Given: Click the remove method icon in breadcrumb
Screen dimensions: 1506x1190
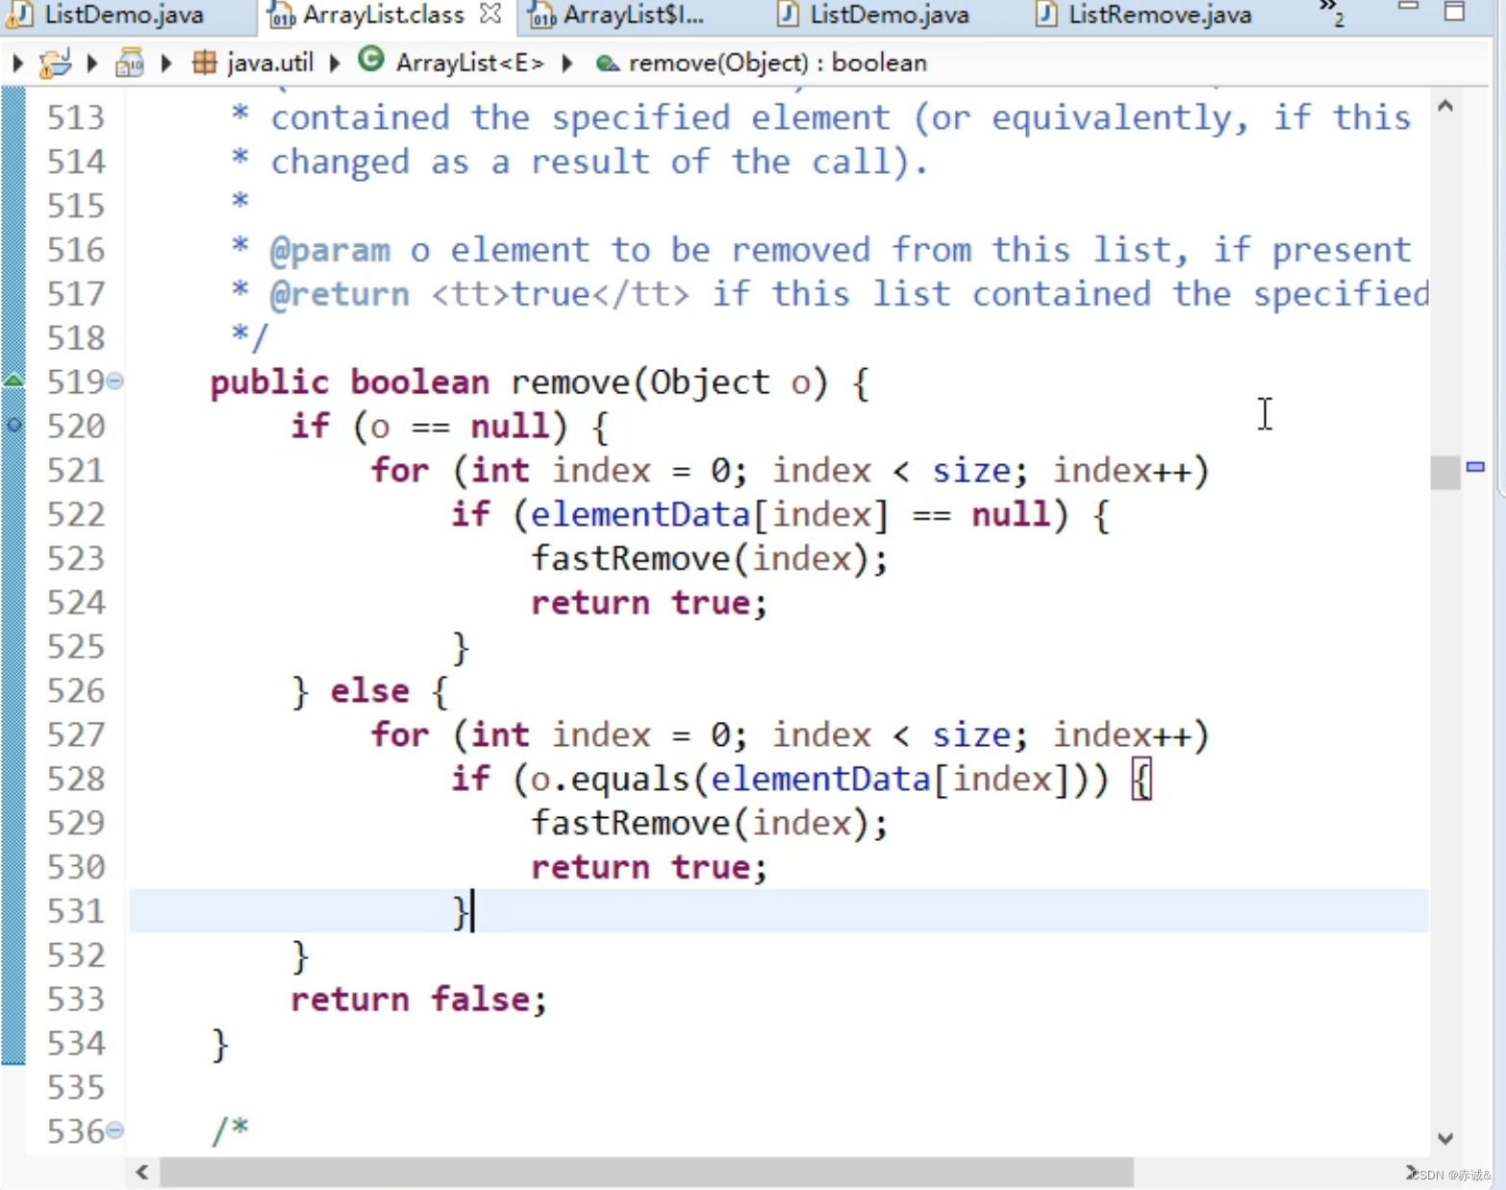Looking at the screenshot, I should pos(607,64).
